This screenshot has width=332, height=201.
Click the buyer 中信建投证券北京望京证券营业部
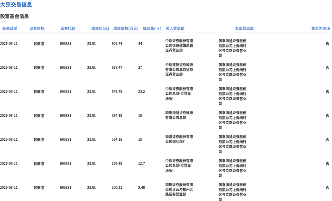tap(179, 69)
